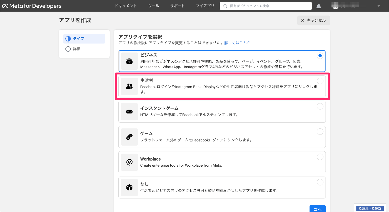This screenshot has height=212, width=389.
Task: Focus the 開発者ドキュメントを検索 search field
Action: [266, 6]
